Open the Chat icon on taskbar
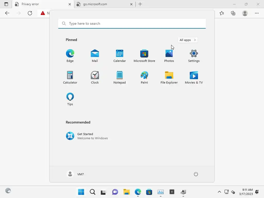 tap(115, 192)
